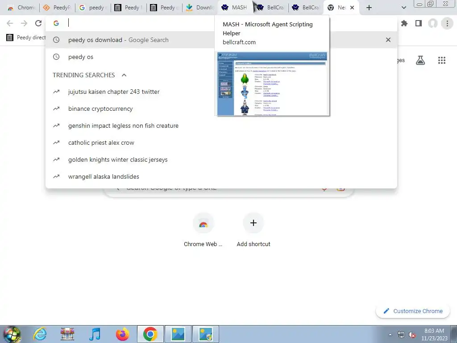The width and height of the screenshot is (457, 343).
Task: Click the Customize Chrome button
Action: pos(414,311)
